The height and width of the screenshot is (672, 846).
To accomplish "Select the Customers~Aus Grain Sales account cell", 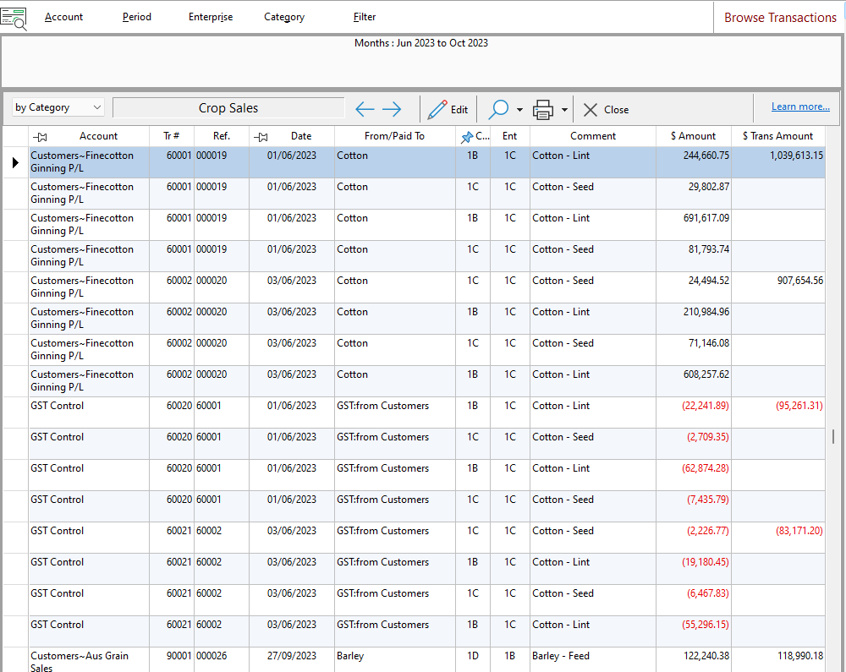I will [x=89, y=660].
